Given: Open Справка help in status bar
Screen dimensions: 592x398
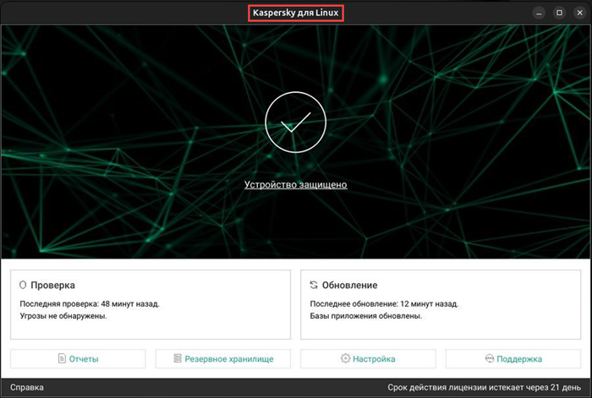Looking at the screenshot, I should click(x=27, y=387).
